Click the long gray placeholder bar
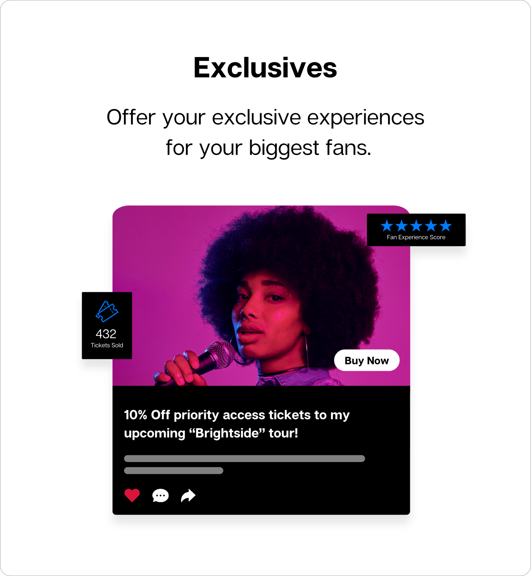The height and width of the screenshot is (576, 531). click(244, 459)
